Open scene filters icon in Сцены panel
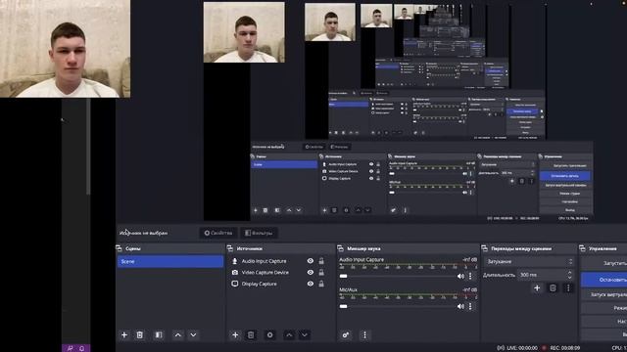Viewport: 627px width, 352px height. click(159, 334)
